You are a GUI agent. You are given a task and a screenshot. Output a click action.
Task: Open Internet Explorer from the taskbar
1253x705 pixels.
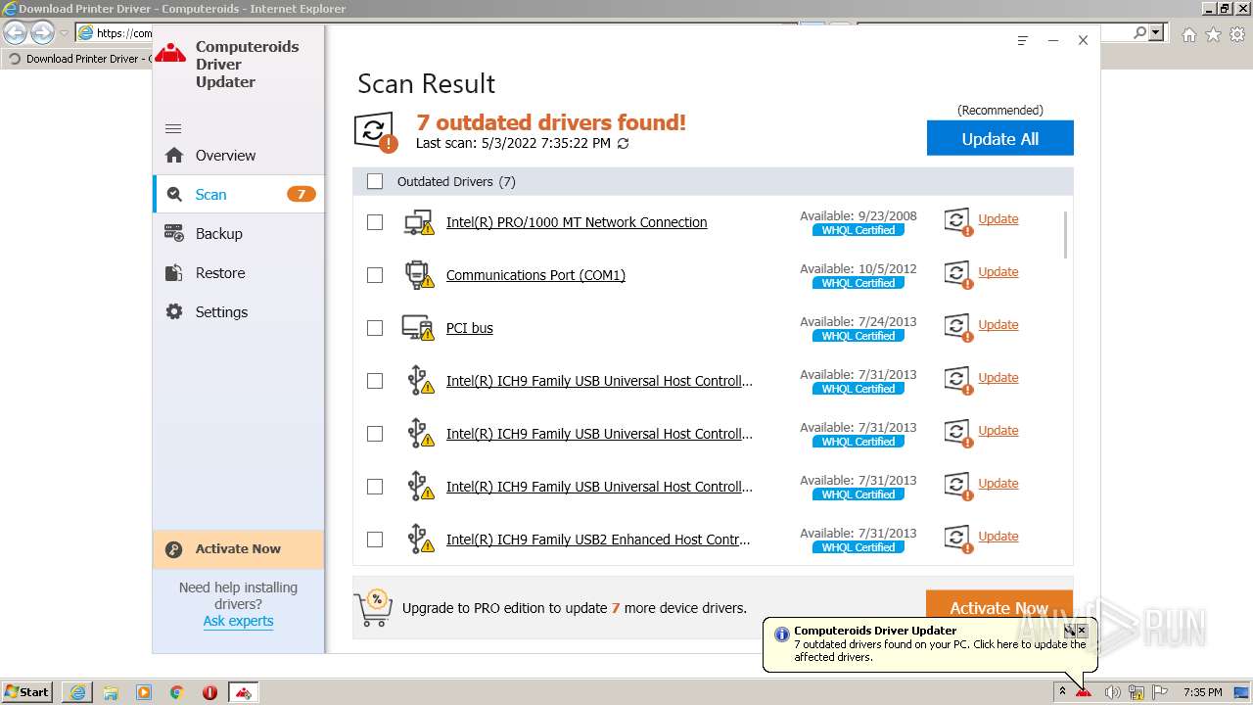point(77,692)
